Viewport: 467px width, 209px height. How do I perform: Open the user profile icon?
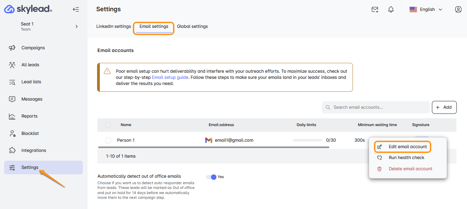[x=458, y=10]
